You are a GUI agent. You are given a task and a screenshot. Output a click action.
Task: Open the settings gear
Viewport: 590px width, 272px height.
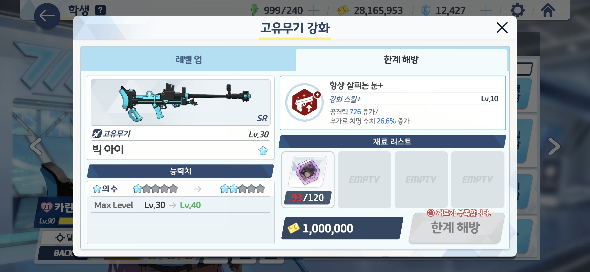click(518, 10)
